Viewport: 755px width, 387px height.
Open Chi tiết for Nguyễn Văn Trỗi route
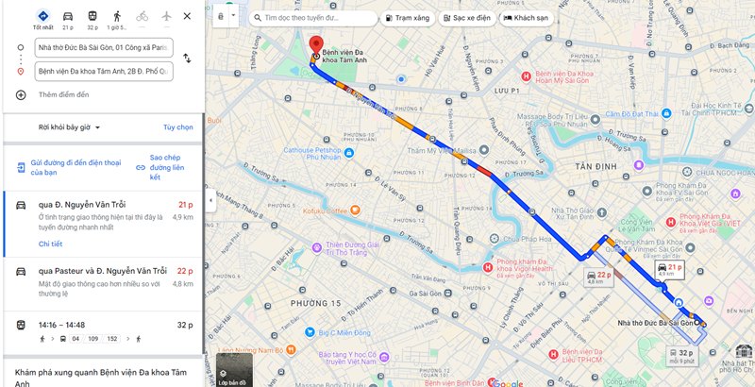click(x=51, y=244)
